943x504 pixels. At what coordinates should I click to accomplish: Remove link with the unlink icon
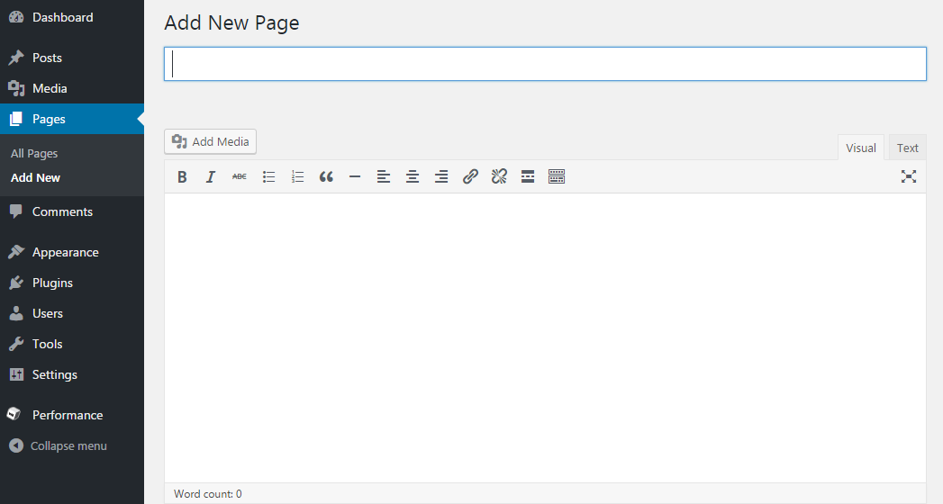coord(499,176)
